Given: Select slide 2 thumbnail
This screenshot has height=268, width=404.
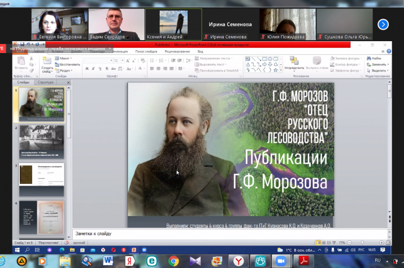Looking at the screenshot, I should tap(41, 142).
